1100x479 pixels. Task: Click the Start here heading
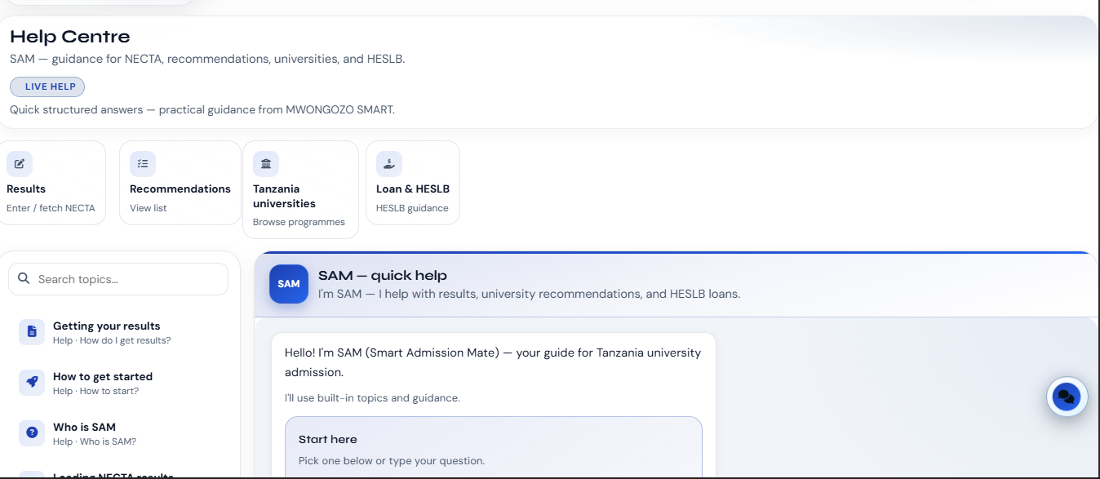pyautogui.click(x=328, y=439)
